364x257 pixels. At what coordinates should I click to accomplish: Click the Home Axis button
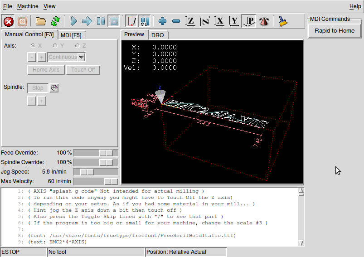click(x=46, y=70)
